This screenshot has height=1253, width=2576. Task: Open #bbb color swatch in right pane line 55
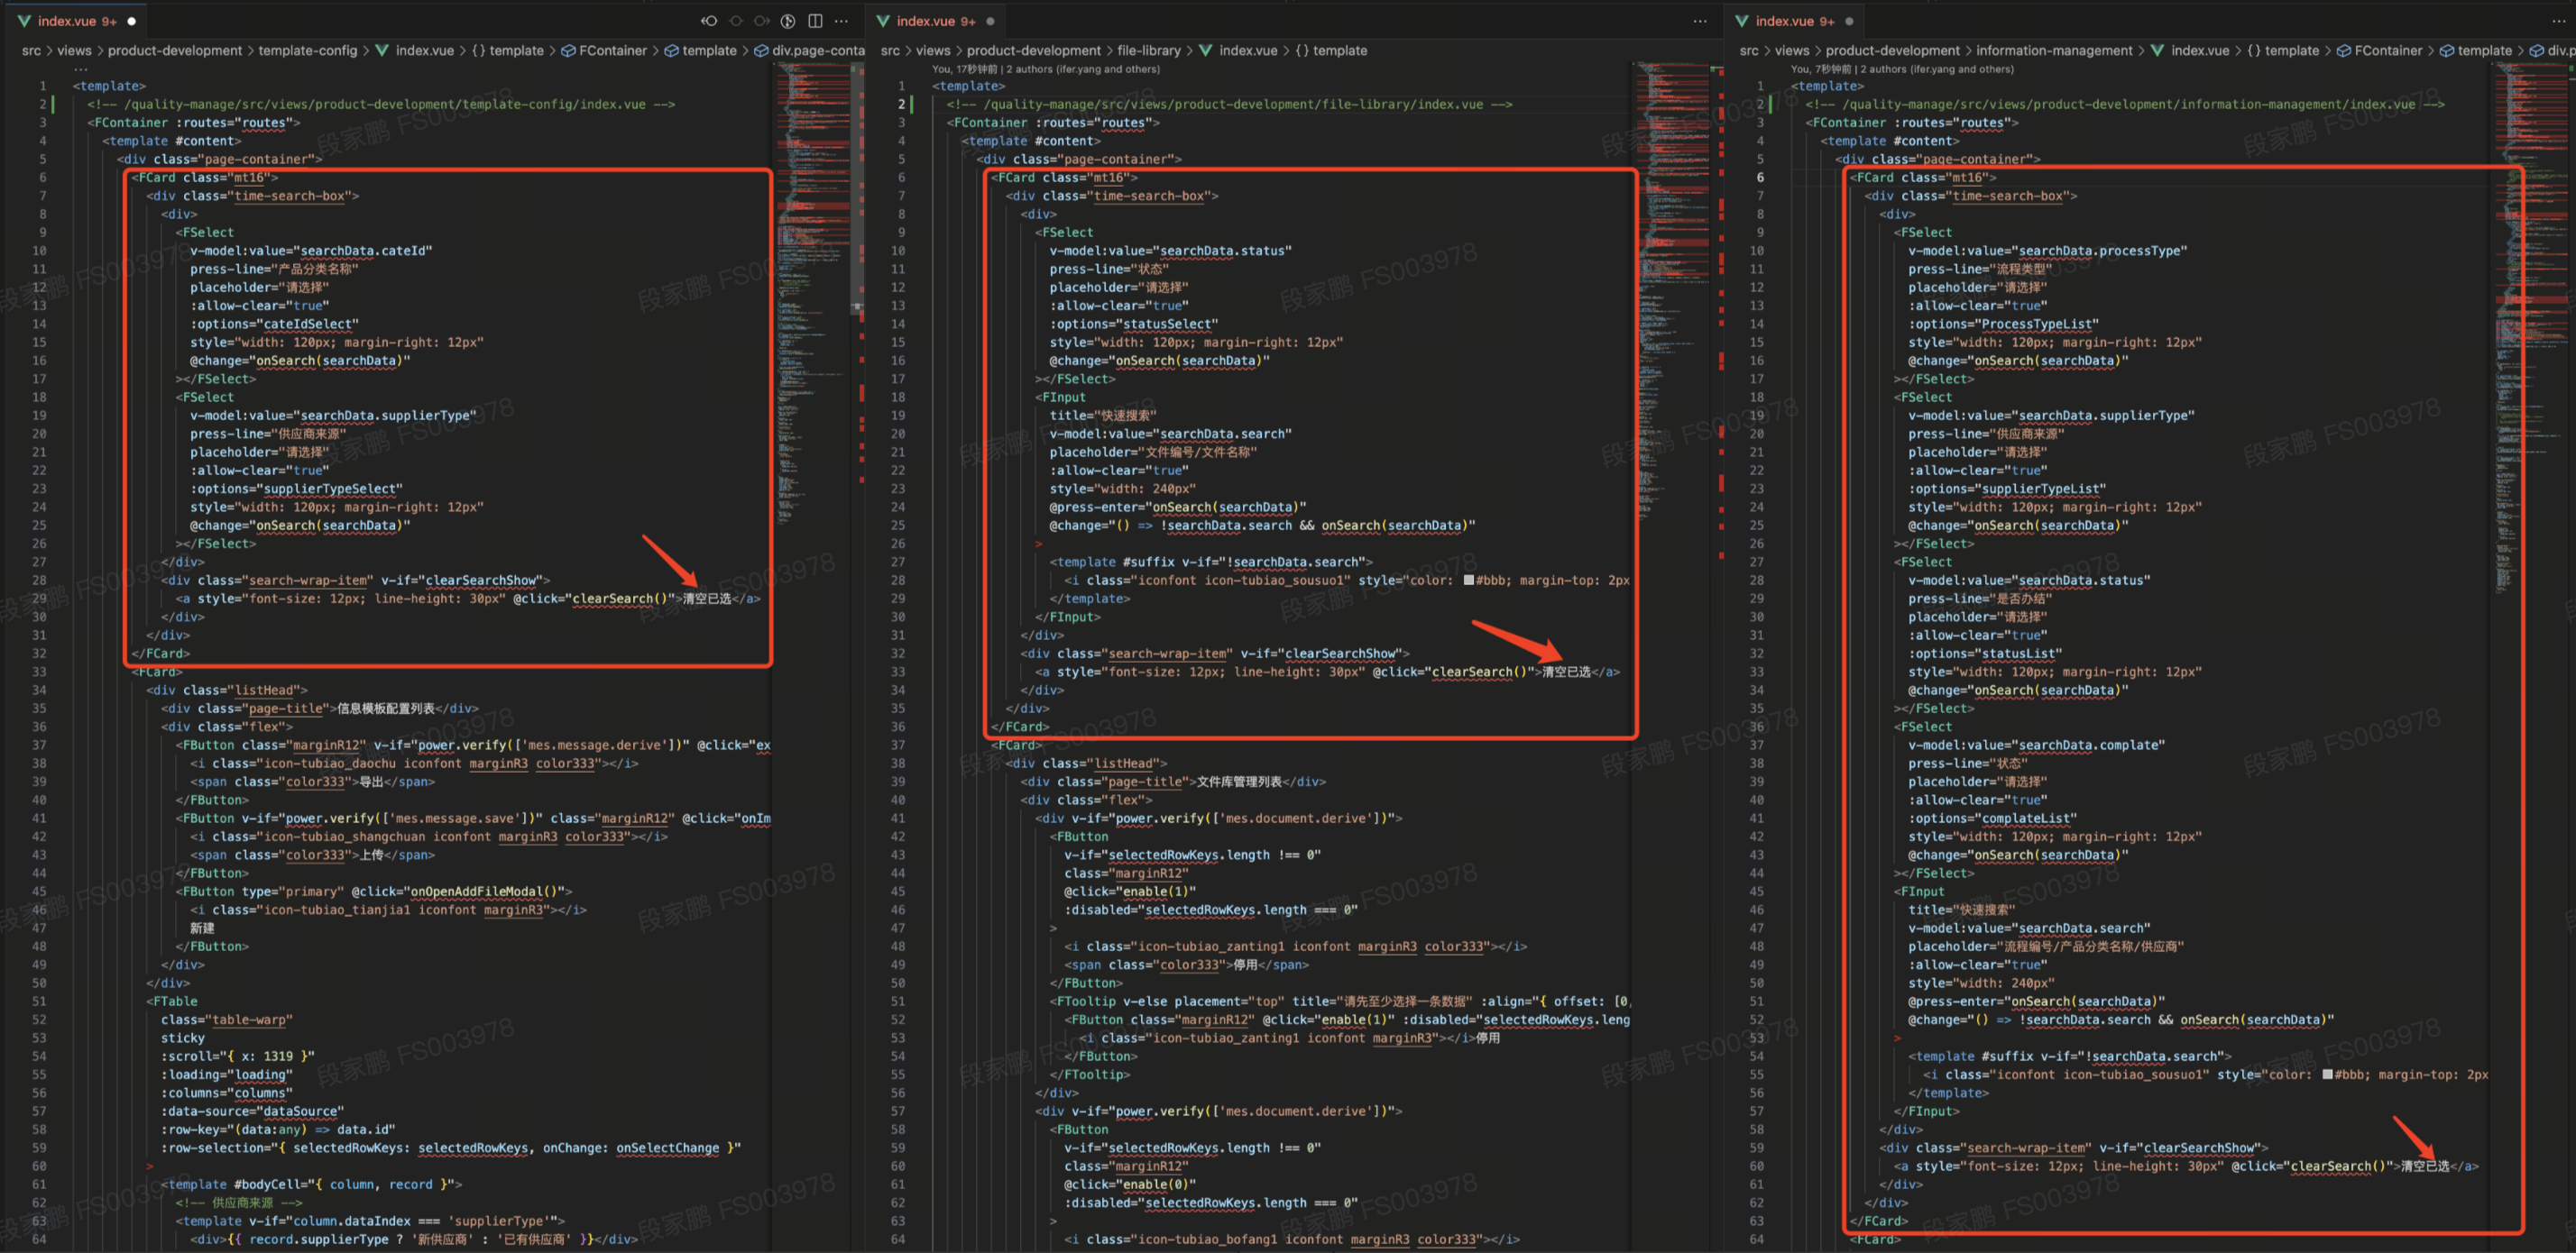[x=2327, y=1075]
